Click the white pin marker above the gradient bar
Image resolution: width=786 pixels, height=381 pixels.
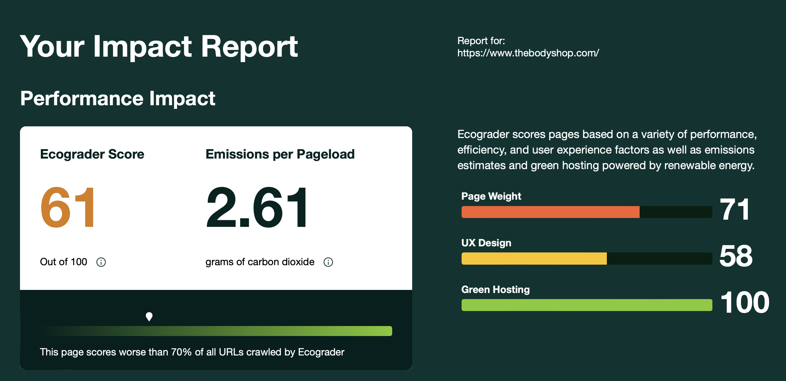[x=149, y=316]
